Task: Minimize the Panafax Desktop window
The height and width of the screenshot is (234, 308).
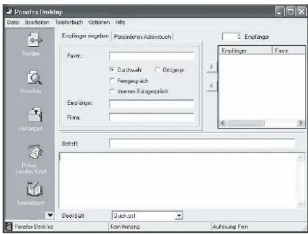Action: click(279, 12)
